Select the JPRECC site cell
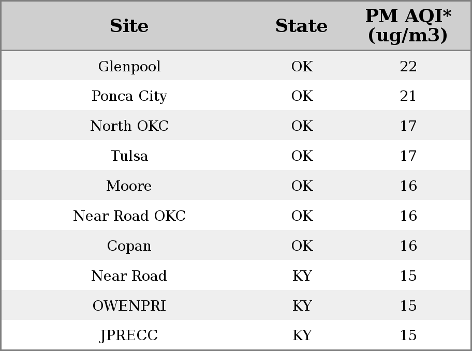Screen dimensions: 472x351 tap(129, 335)
